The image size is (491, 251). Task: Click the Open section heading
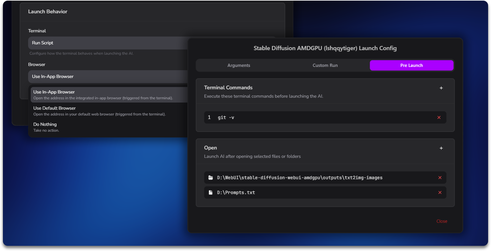(211, 148)
